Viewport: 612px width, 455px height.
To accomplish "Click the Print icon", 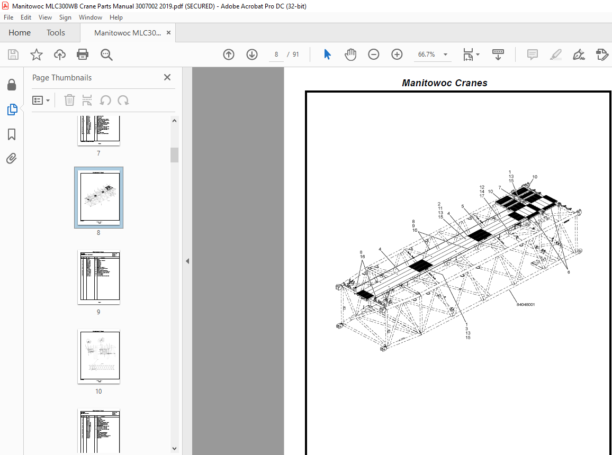I will pos(83,54).
